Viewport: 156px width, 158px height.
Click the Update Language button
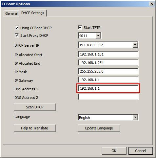pyautogui.click(x=99, y=128)
